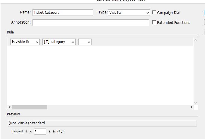Open the Type dropdown showing Visibility
The height and width of the screenshot is (139, 205).
[x=129, y=13]
